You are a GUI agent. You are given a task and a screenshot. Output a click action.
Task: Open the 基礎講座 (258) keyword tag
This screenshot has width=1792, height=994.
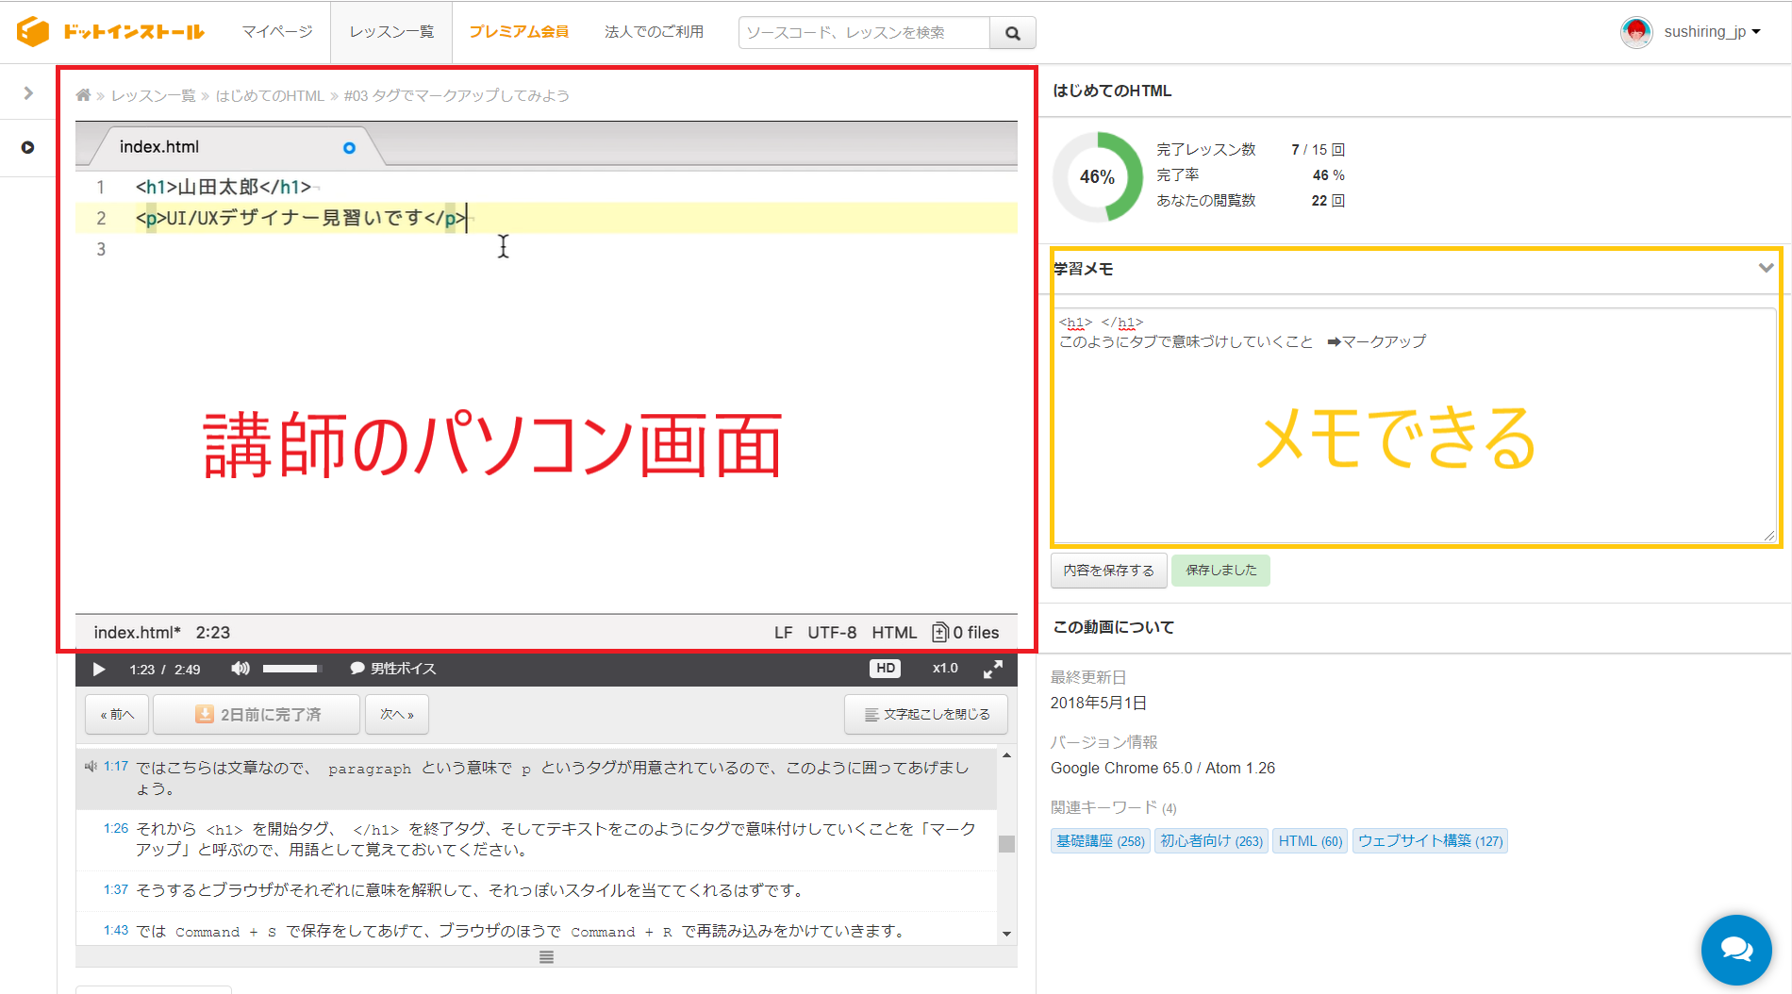tap(1101, 841)
